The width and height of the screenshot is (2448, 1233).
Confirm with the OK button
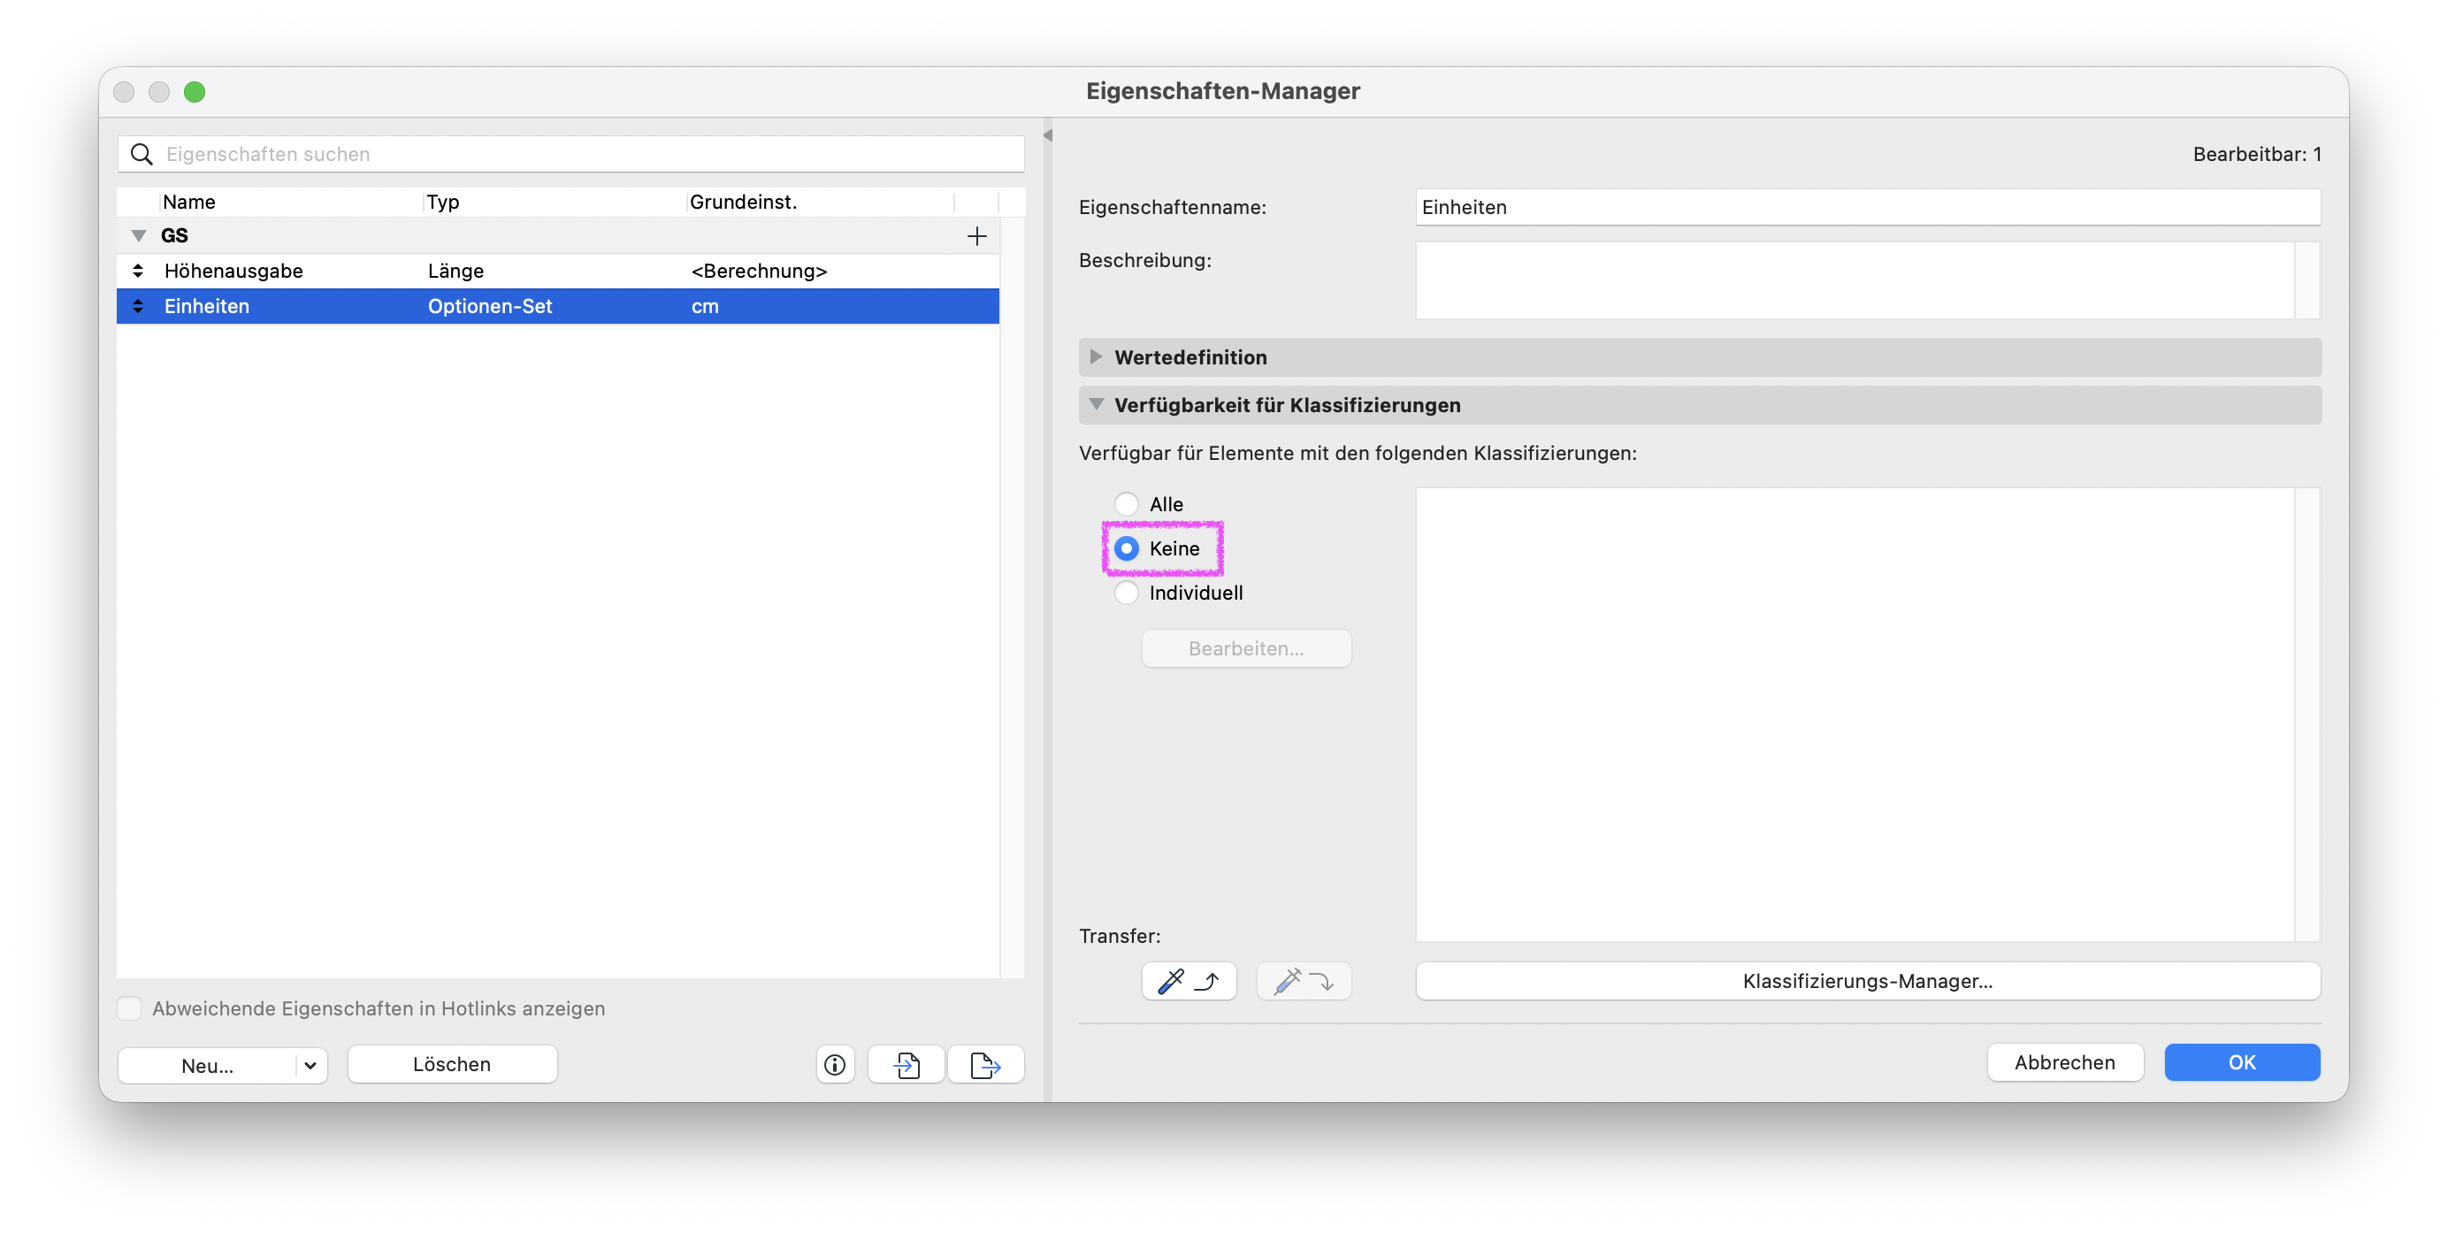pyautogui.click(x=2242, y=1063)
